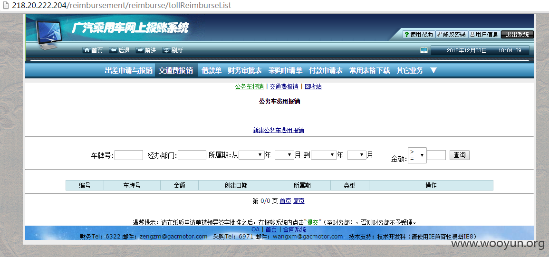Click the wangxm@gacmotor.com email text
The image size is (549, 257).
(308, 237)
